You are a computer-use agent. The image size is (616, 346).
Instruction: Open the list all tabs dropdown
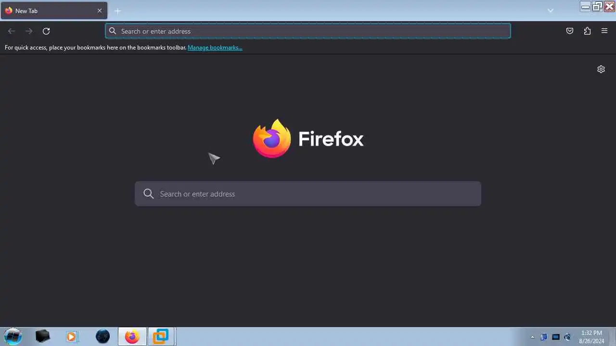point(551,11)
